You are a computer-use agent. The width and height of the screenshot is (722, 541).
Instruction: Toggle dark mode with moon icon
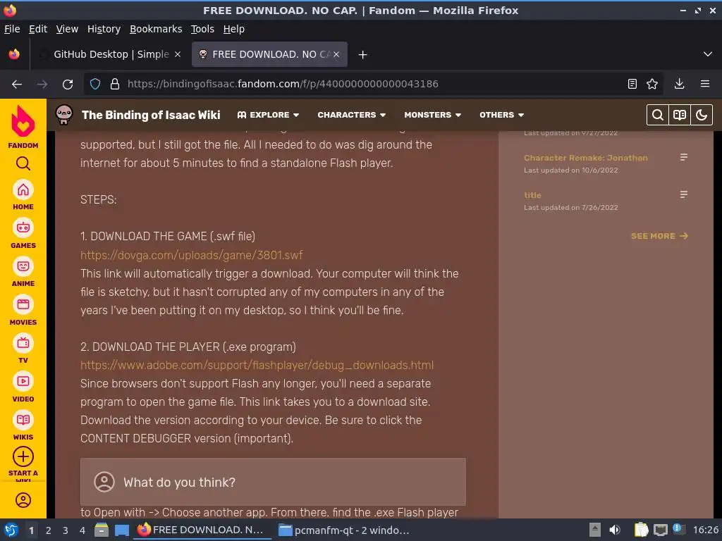pos(702,115)
